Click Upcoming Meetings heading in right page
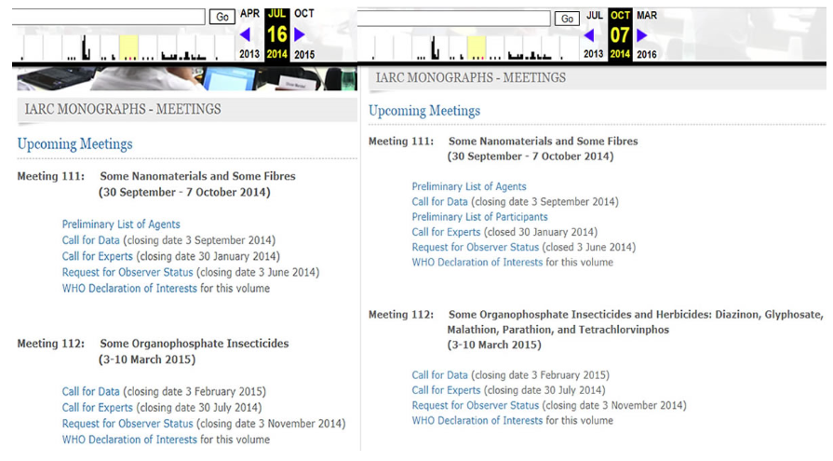The height and width of the screenshot is (461, 833). (424, 111)
